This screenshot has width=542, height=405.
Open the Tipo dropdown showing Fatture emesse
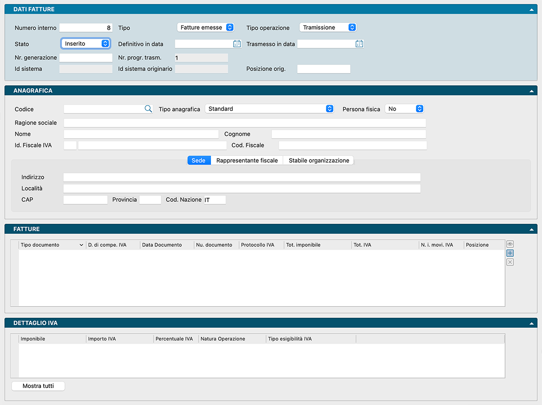click(x=206, y=27)
